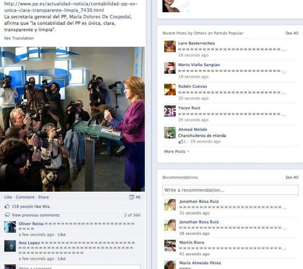This screenshot has height=269, width=303.
Task: Open Oliver Reina's profile avatar
Action: coord(10,227)
